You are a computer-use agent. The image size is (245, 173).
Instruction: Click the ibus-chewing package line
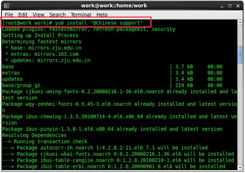tap(120, 120)
